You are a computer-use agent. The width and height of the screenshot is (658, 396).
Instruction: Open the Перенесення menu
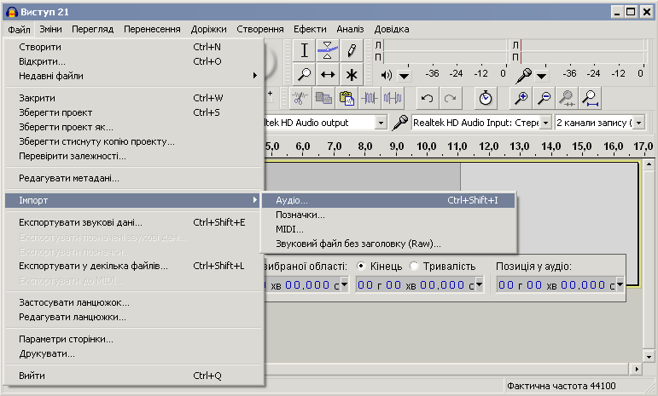coord(152,29)
